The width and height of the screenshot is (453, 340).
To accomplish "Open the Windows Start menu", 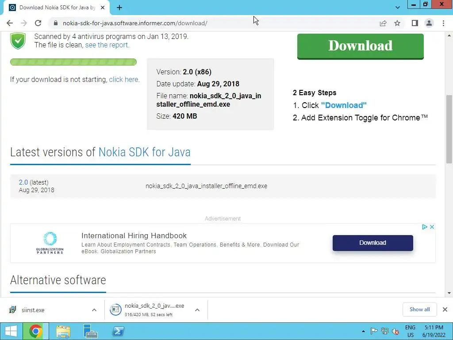I will pos(11,331).
